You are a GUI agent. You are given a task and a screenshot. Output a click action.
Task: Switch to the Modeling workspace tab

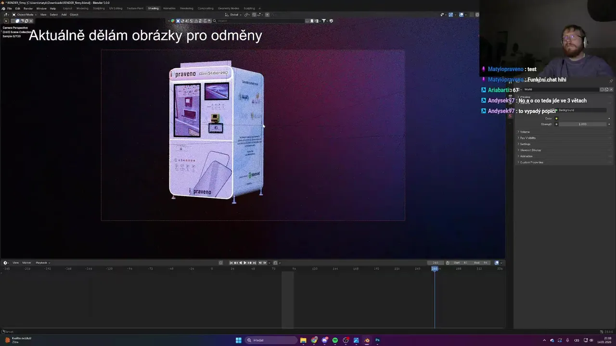pyautogui.click(x=82, y=8)
